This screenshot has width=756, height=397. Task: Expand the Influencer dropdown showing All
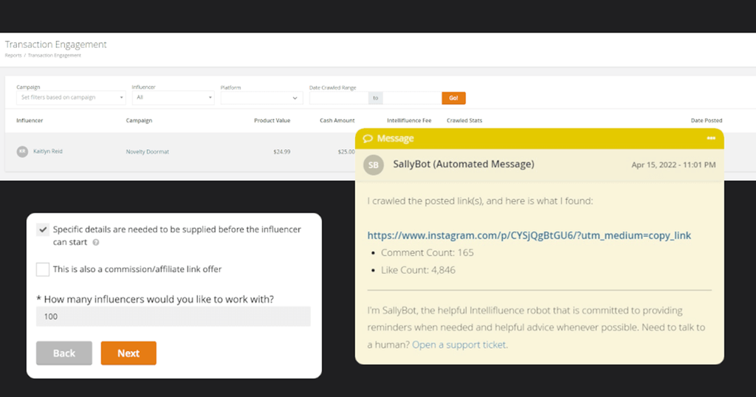(173, 97)
